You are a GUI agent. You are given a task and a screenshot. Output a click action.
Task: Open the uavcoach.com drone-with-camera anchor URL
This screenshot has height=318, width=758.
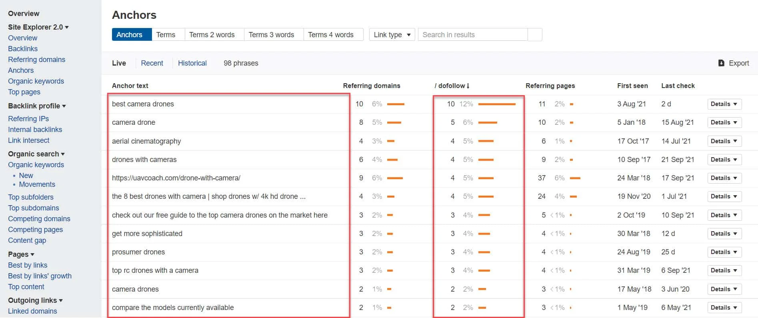176,178
